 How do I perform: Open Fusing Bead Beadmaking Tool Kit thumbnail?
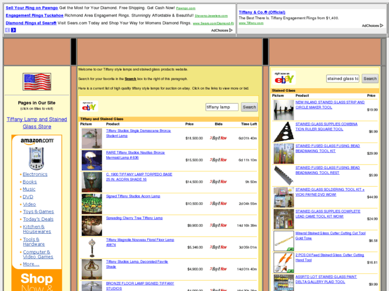[284, 154]
